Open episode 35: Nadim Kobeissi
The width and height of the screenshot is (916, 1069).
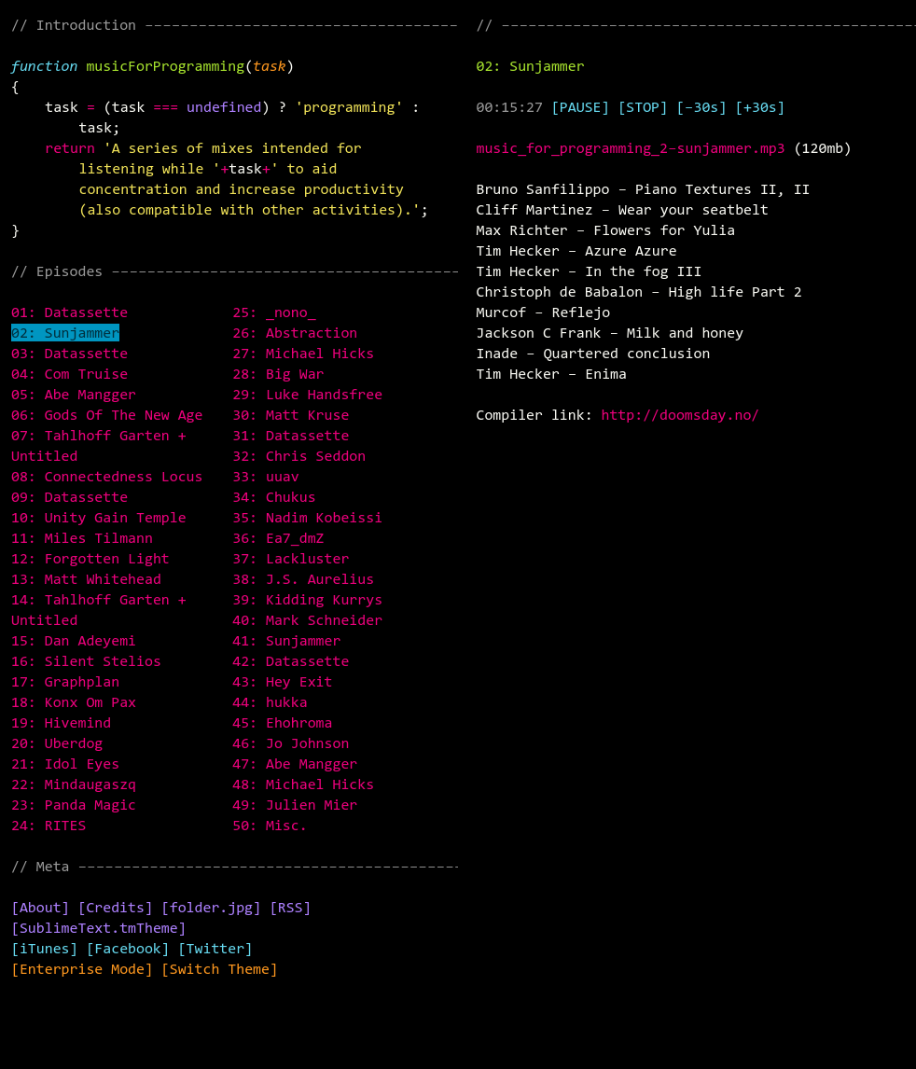pos(308,518)
